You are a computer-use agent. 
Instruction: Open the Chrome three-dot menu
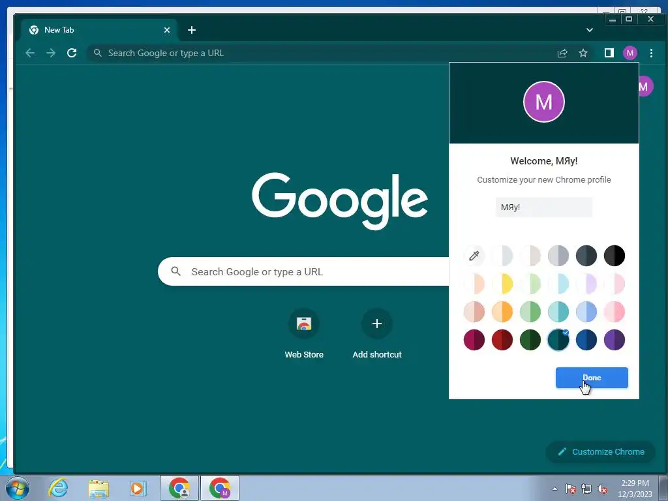coord(652,53)
